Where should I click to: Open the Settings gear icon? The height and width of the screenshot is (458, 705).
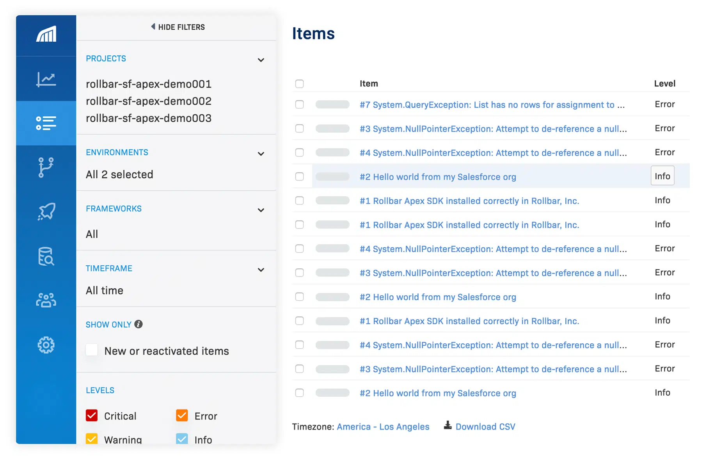point(46,345)
